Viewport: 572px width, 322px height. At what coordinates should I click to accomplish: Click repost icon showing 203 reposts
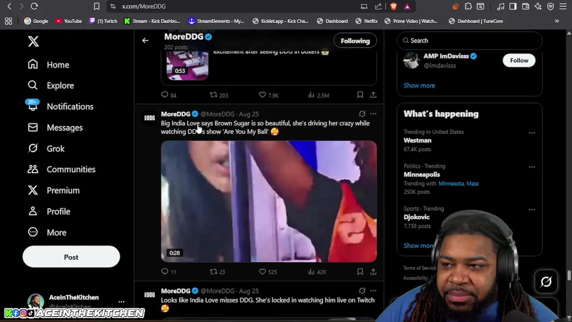(x=214, y=95)
